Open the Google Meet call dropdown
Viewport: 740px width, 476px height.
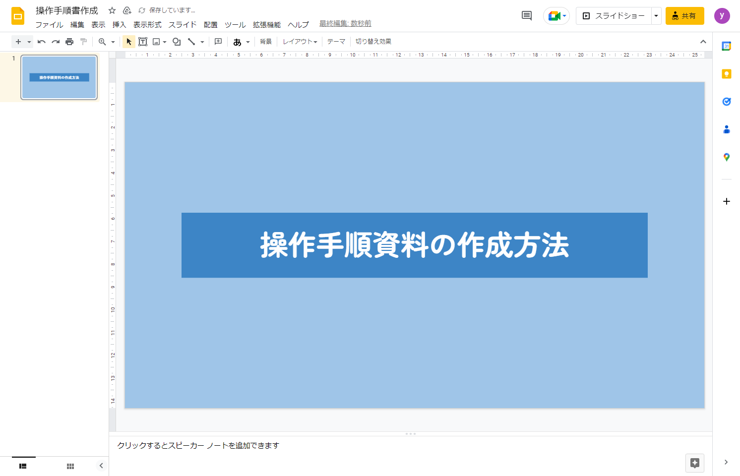(564, 16)
